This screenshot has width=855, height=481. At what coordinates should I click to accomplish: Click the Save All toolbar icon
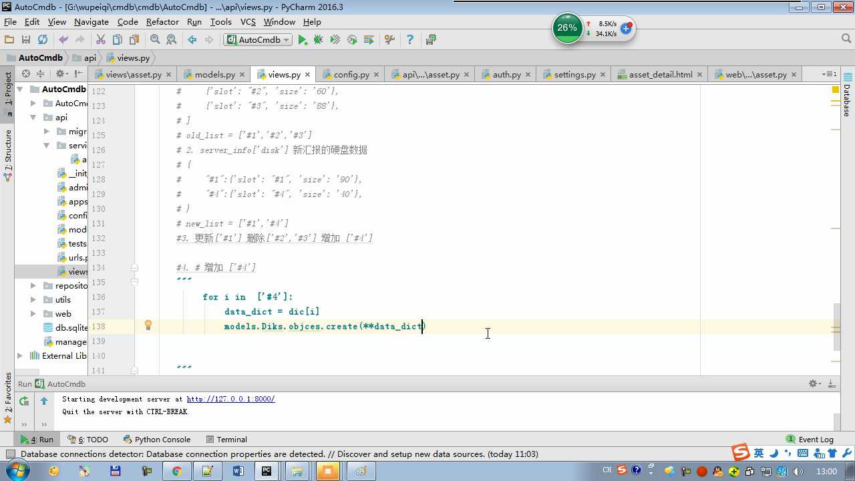coord(26,40)
